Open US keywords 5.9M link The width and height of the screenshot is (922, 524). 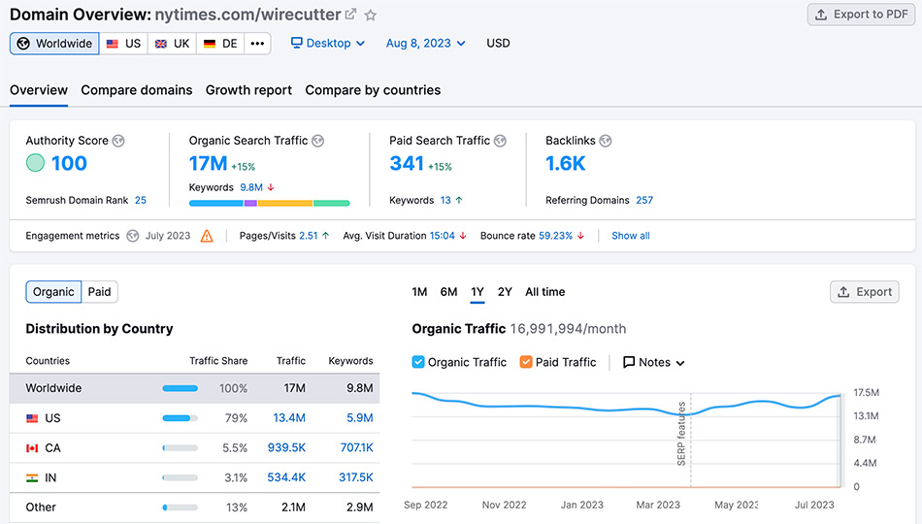click(x=360, y=418)
